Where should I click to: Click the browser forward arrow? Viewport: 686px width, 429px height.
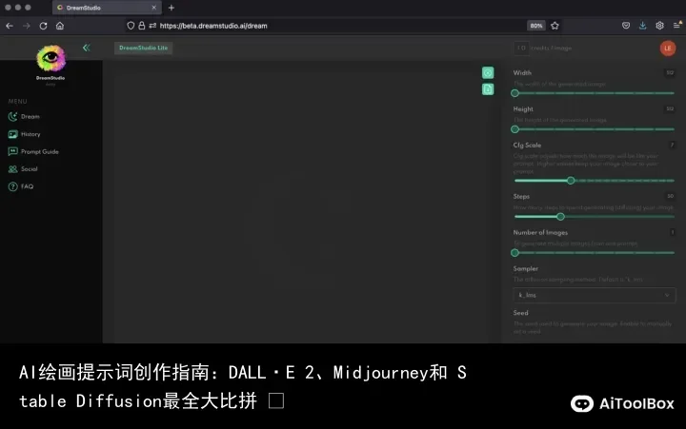[x=27, y=26]
